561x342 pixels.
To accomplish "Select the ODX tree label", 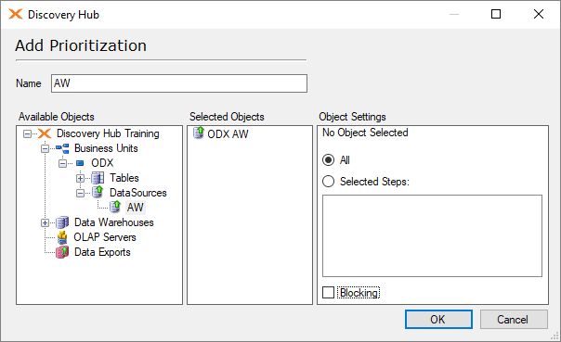I will (x=102, y=163).
